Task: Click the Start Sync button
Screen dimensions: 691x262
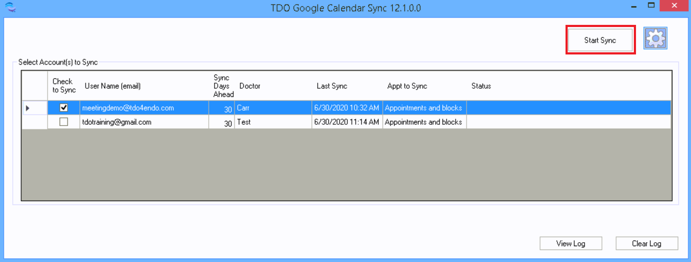Action: (x=600, y=40)
